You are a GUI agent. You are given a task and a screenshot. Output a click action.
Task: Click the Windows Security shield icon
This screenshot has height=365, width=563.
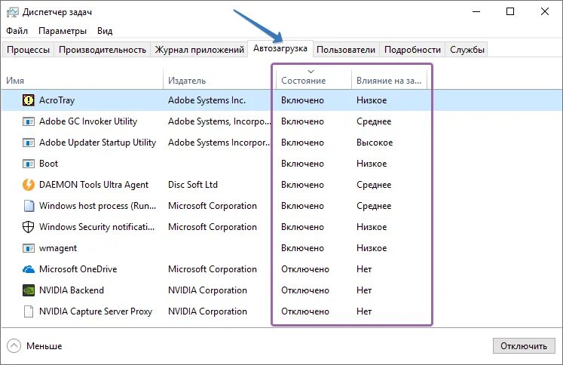click(29, 227)
